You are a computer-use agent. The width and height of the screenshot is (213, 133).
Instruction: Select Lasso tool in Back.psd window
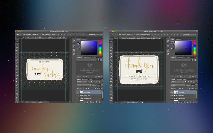coord(17,48)
